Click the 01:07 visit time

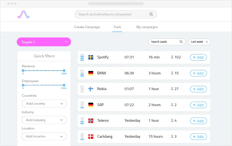pyautogui.click(x=129, y=89)
